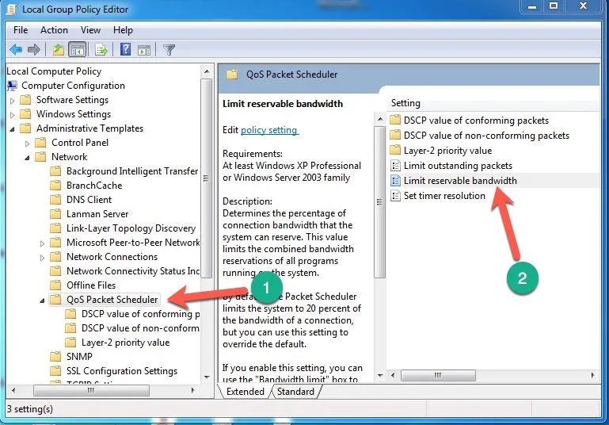Open the Help toolbar icon
Viewport: 609px width, 425px height.
(x=125, y=49)
